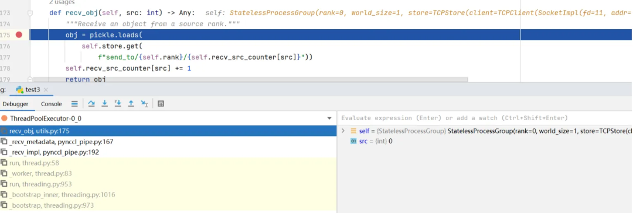The image size is (633, 213).
Task: Select the Debugger tab
Action: pyautogui.click(x=15, y=104)
